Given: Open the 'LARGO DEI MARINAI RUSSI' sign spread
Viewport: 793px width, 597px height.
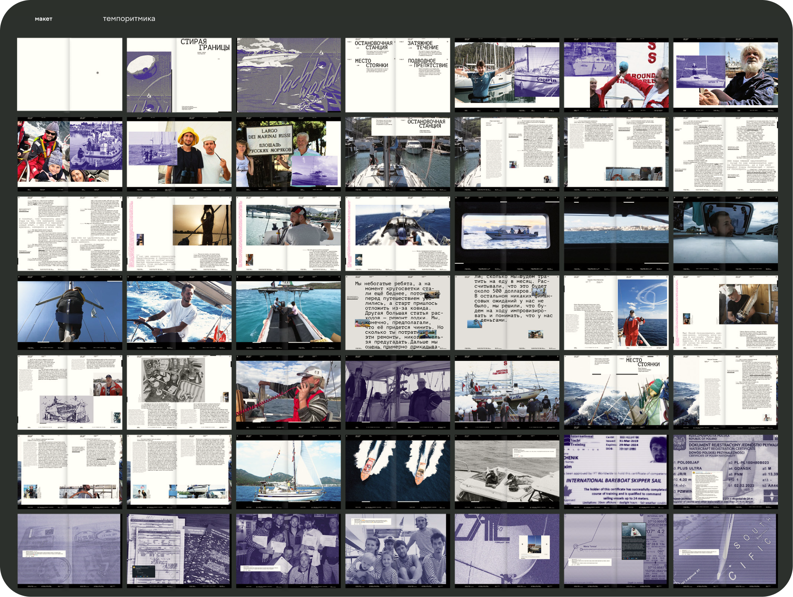Looking at the screenshot, I should (289, 154).
